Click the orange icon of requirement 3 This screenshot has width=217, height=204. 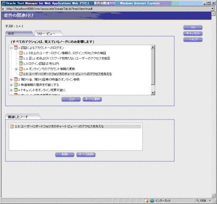tap(16, 85)
